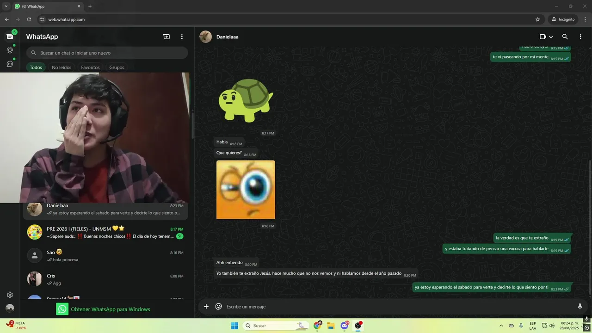Click the 'Habla' message

229,142
